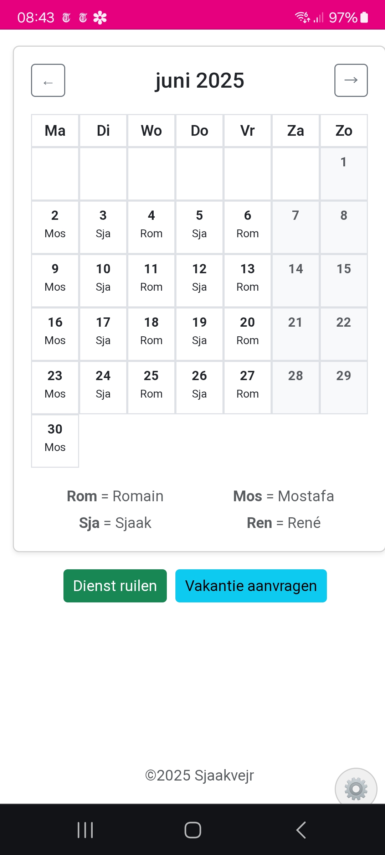Navigate to next month with right arrow

(x=351, y=81)
